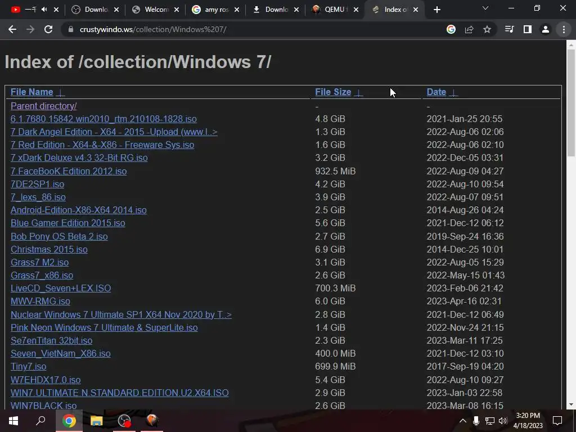Open the Parent directory link
Screen dimensions: 576x432
(x=44, y=106)
